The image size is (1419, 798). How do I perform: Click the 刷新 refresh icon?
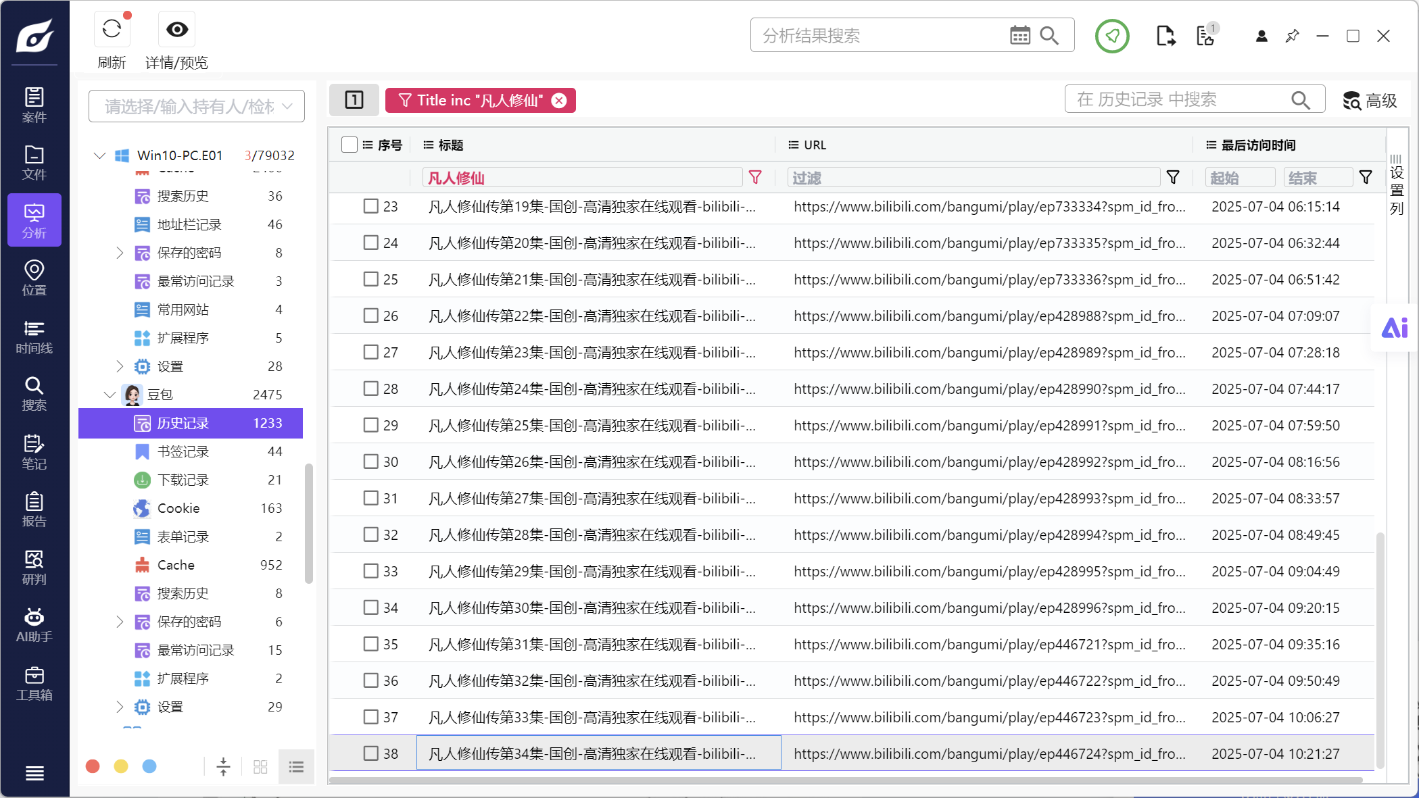[x=112, y=30]
